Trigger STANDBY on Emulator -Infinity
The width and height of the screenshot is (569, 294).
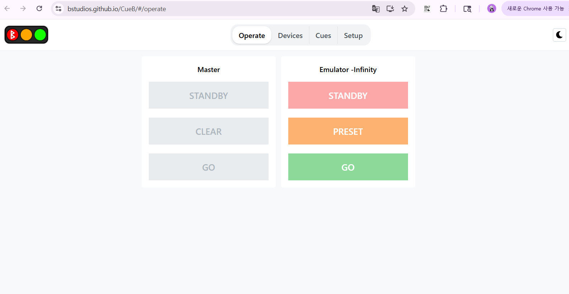pyautogui.click(x=348, y=95)
